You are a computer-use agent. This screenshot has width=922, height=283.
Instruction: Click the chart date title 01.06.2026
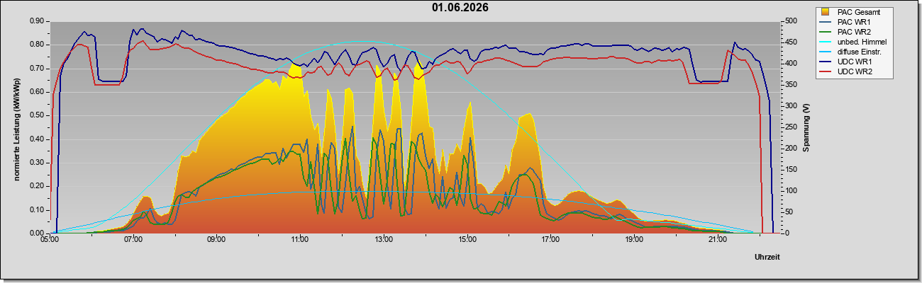pos(460,8)
